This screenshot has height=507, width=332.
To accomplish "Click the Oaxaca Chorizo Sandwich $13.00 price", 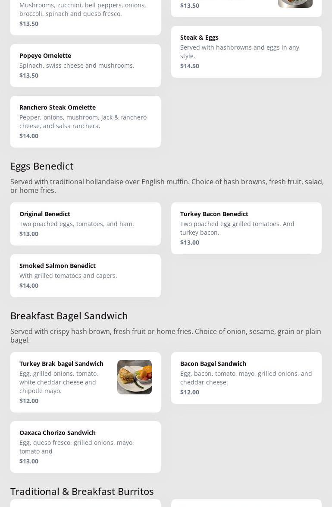I will point(29,461).
